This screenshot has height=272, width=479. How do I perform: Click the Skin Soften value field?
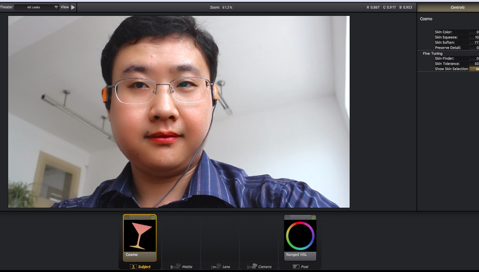point(474,42)
